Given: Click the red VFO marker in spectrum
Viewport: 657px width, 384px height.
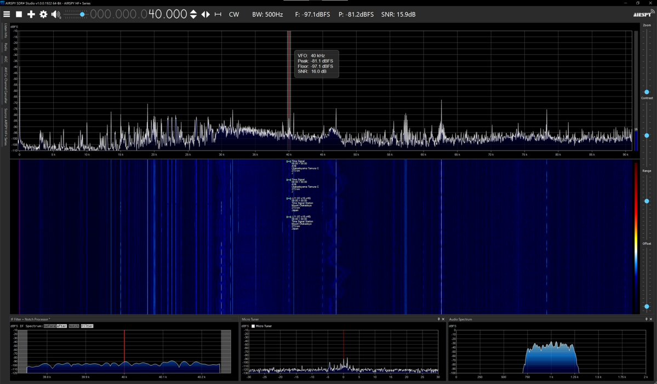Looking at the screenshot, I should click(289, 90).
